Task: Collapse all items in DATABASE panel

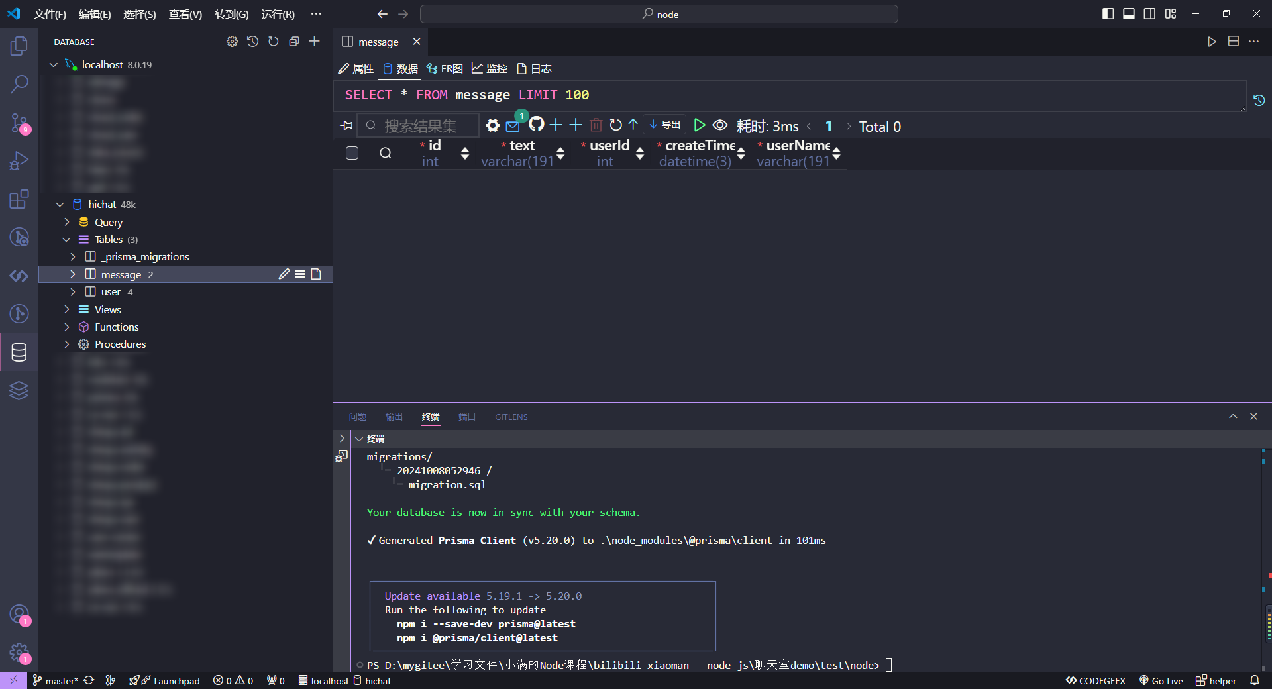Action: pyautogui.click(x=294, y=42)
